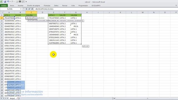
Task: Insert a new worksheet via tab icon
Action: 19,98
